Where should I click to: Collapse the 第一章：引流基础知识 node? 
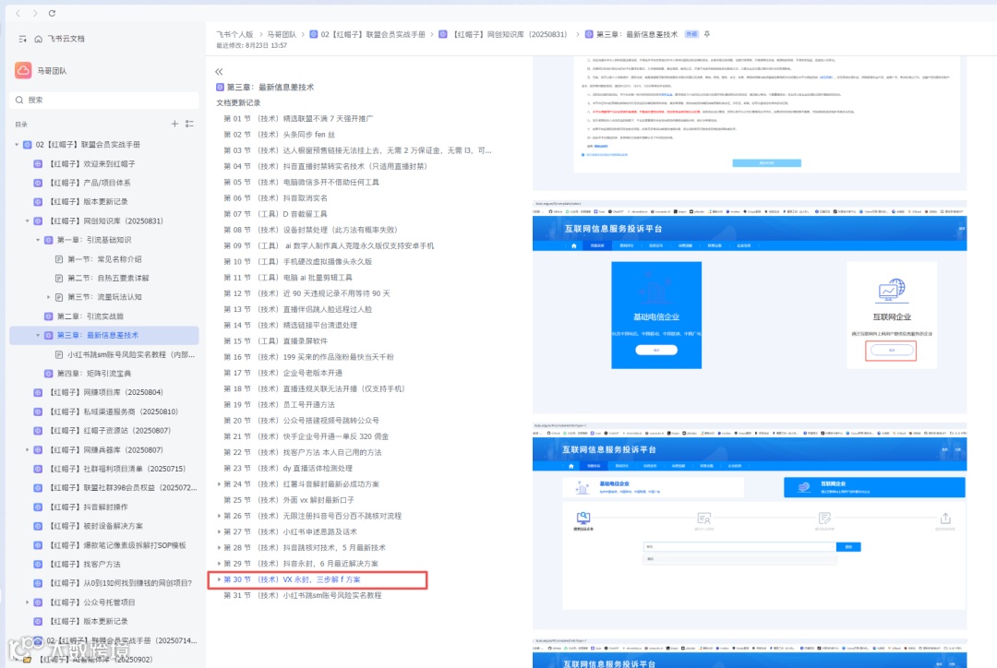pyautogui.click(x=38, y=240)
